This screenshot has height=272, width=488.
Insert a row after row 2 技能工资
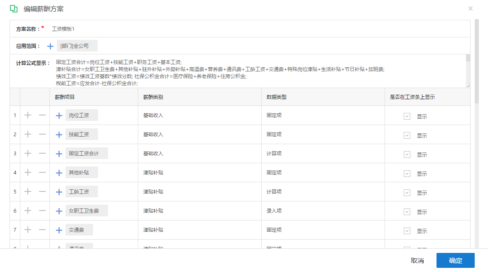(28, 135)
